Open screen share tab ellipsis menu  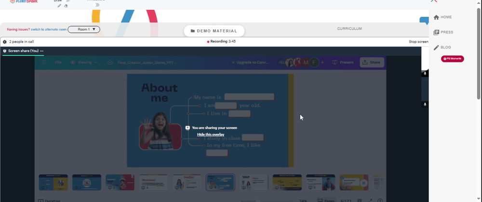[41, 51]
